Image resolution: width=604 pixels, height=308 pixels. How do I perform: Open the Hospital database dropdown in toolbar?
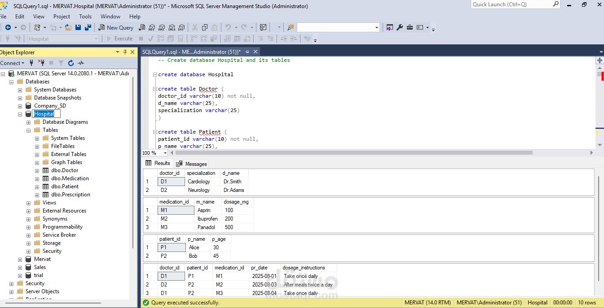tap(96, 39)
